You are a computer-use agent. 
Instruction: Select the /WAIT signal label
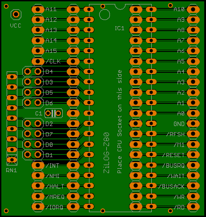[x=176, y=176]
